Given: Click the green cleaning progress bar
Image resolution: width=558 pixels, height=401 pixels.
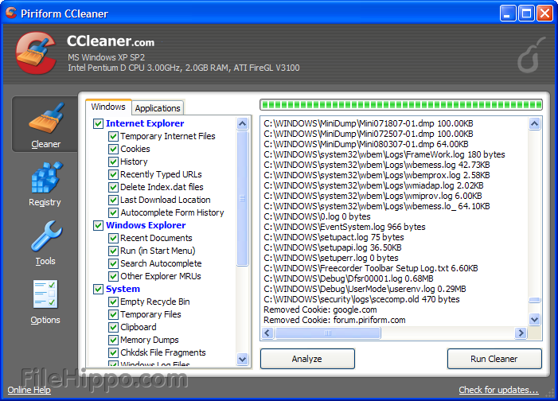Looking at the screenshot, I should 401,104.
